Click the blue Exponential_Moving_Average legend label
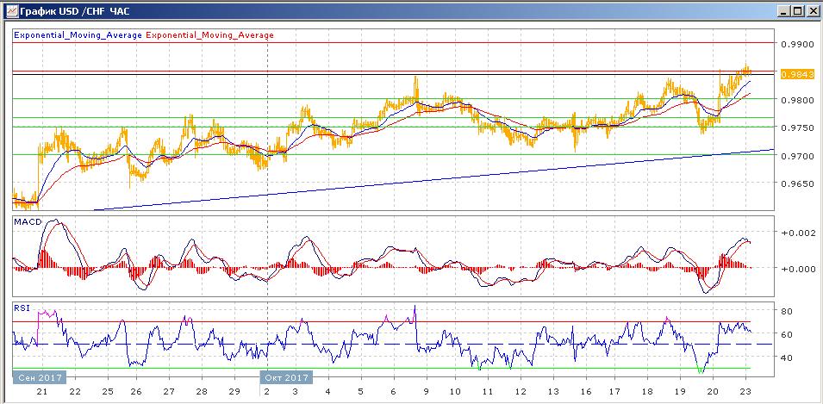 78,35
